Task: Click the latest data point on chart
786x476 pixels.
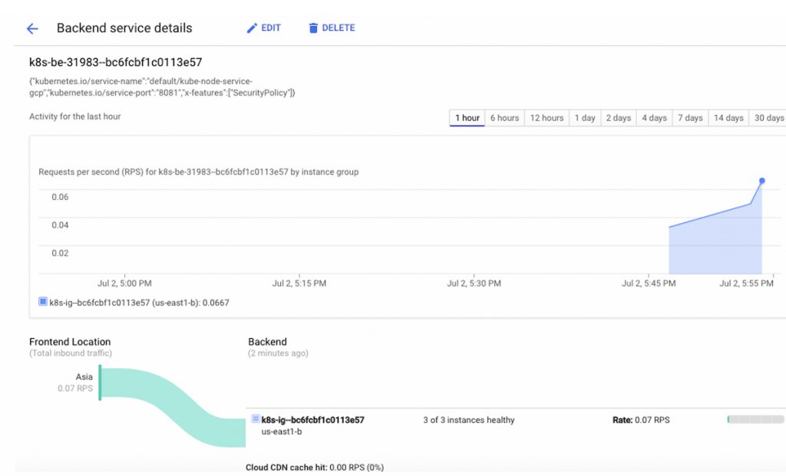Action: pos(762,181)
